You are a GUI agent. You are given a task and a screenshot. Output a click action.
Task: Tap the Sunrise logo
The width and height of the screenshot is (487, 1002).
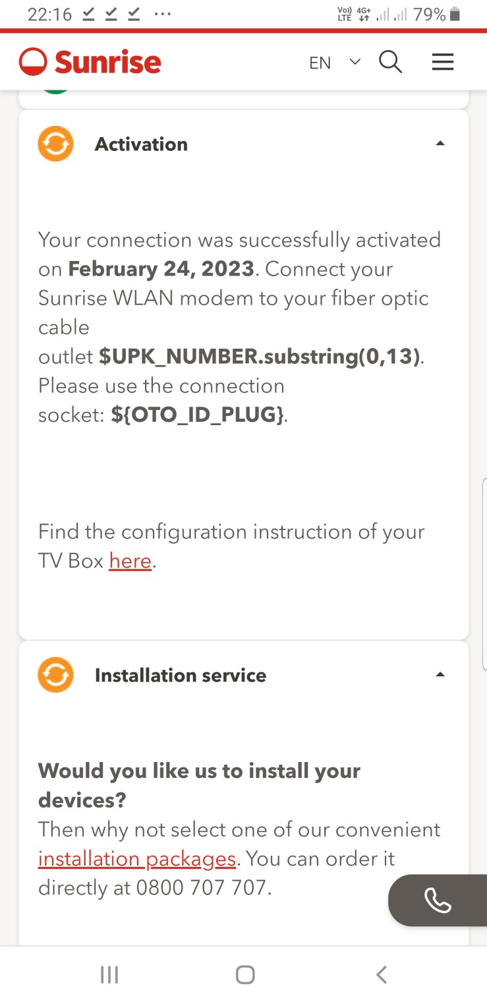pos(90,63)
